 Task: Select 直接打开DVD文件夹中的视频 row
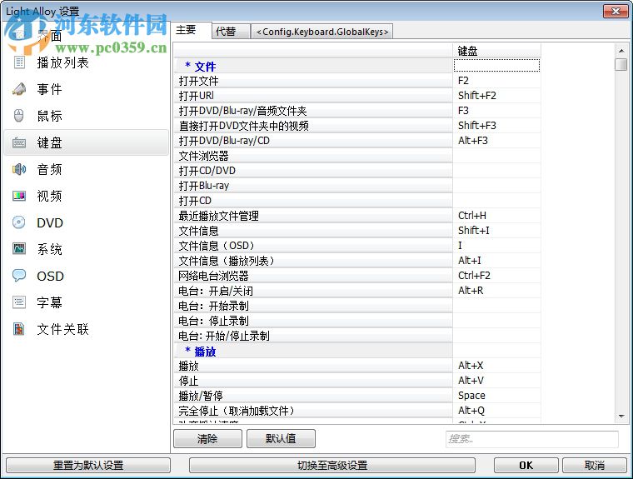313,126
